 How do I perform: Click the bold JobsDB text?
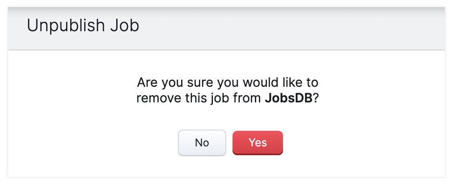point(288,98)
